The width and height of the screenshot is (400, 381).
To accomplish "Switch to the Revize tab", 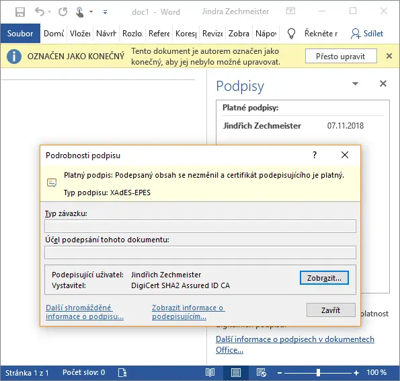I will 212,33.
